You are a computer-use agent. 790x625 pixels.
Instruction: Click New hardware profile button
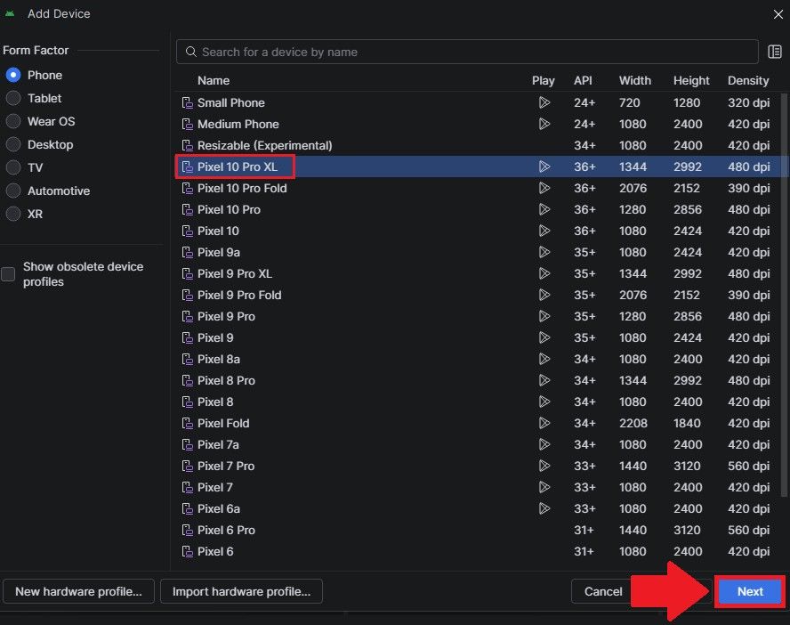click(x=78, y=591)
